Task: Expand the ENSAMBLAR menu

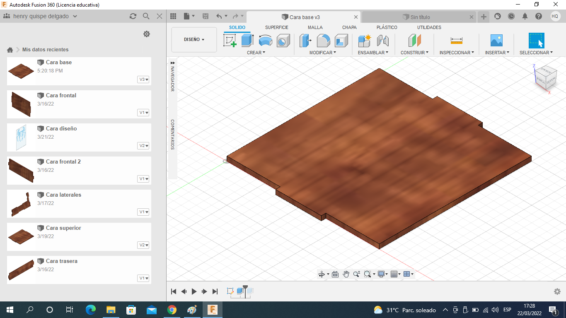Action: pos(373,53)
